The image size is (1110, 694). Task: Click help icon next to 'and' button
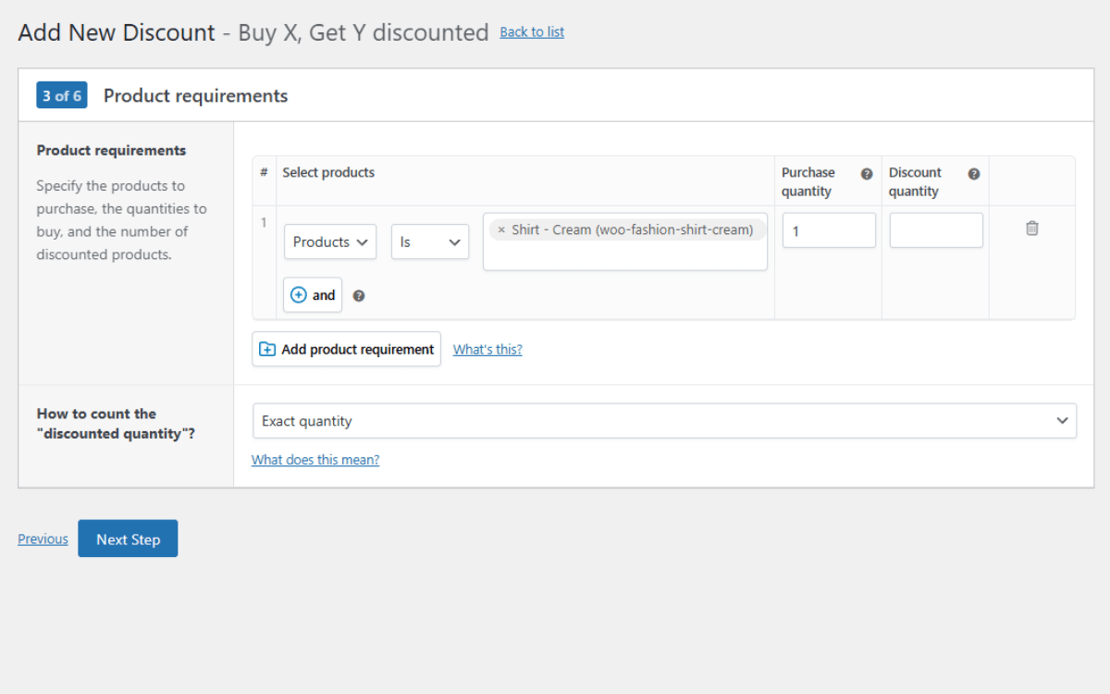359,296
